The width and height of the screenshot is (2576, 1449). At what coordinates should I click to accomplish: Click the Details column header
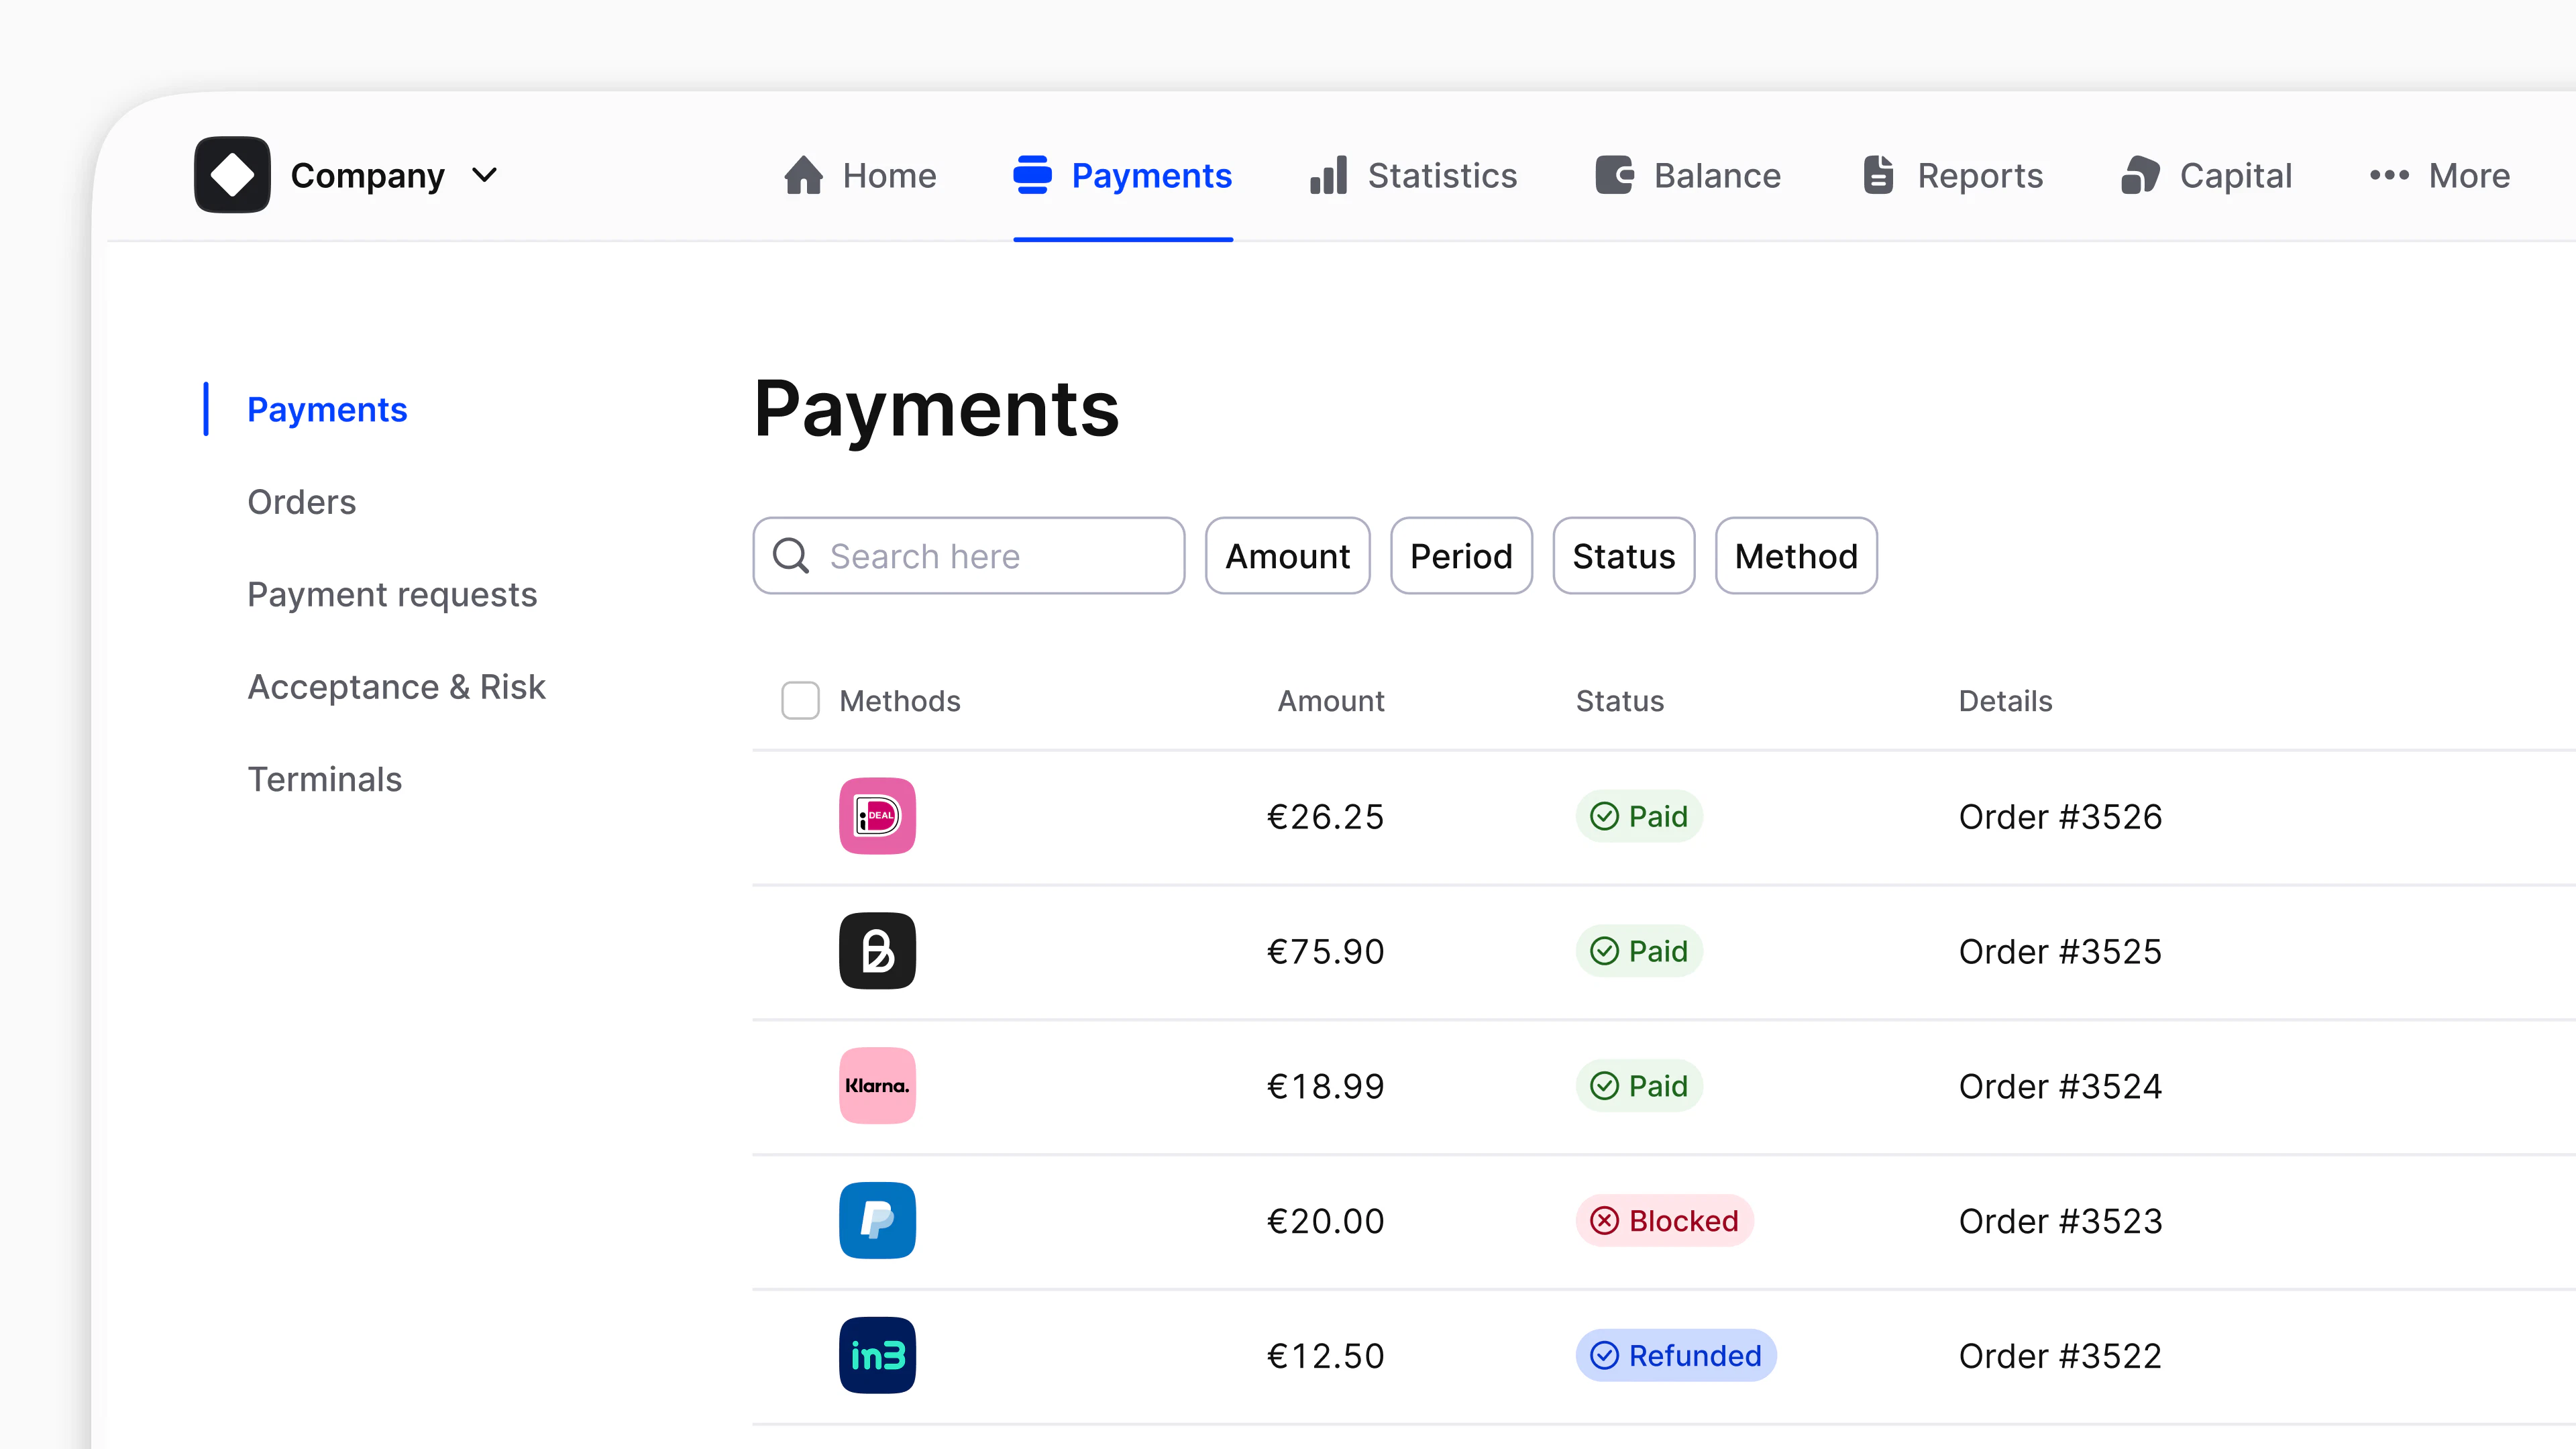[x=2005, y=701]
